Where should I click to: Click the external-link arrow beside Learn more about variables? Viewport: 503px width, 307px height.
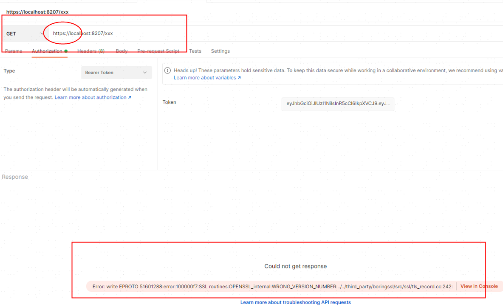[239, 78]
